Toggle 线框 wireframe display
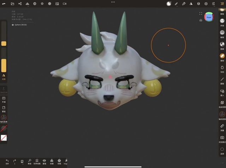Viewport: 226px width, 168px height. click(59, 161)
